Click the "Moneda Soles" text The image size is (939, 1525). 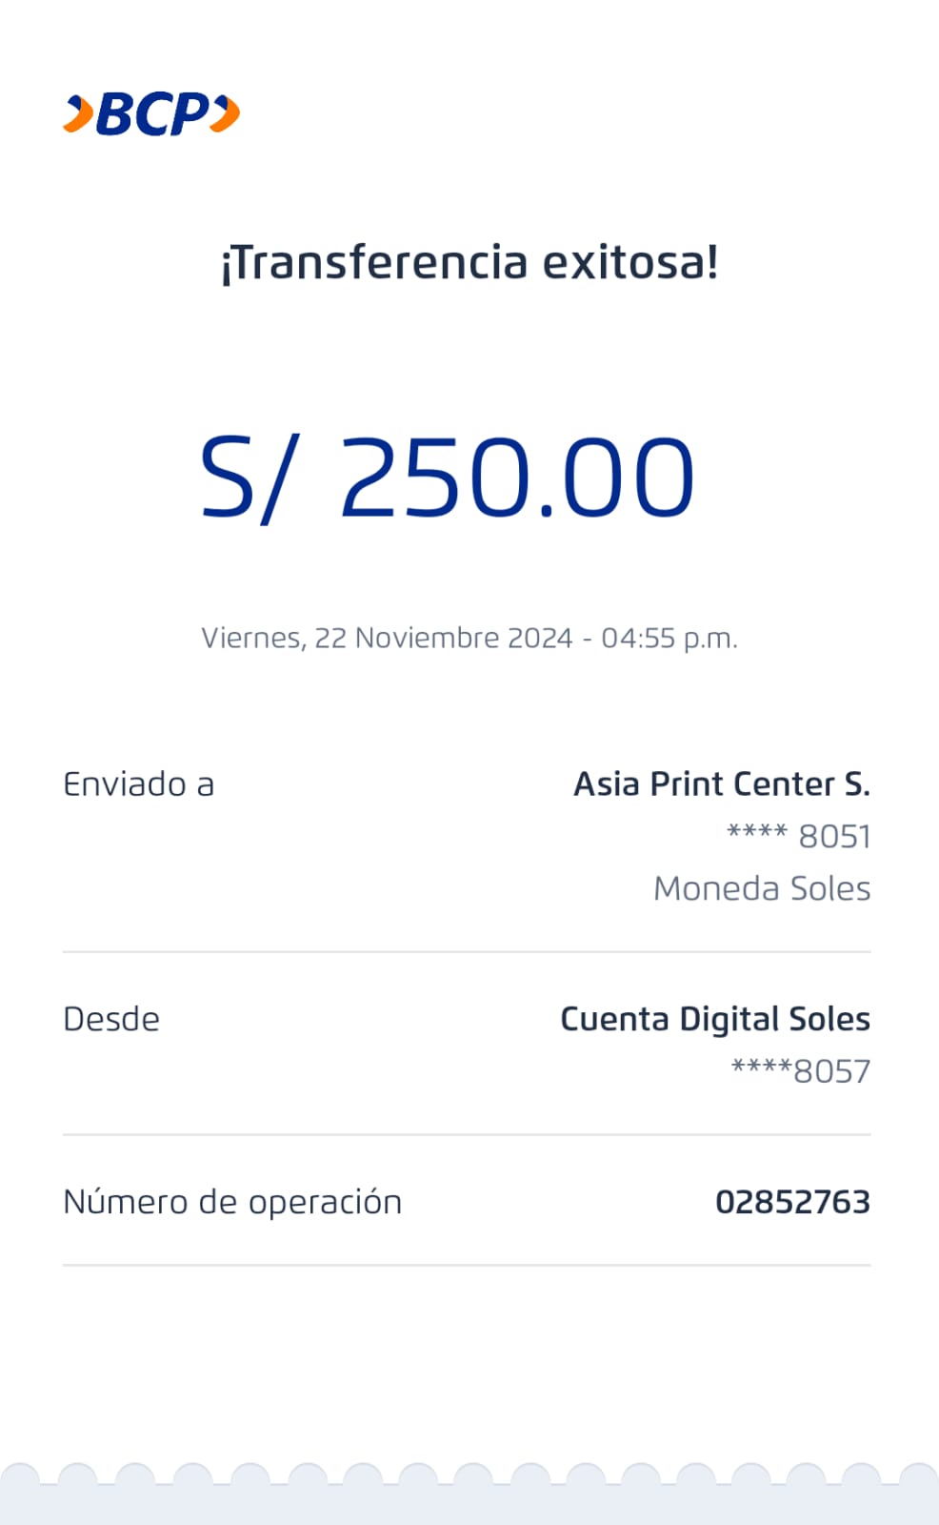point(762,888)
